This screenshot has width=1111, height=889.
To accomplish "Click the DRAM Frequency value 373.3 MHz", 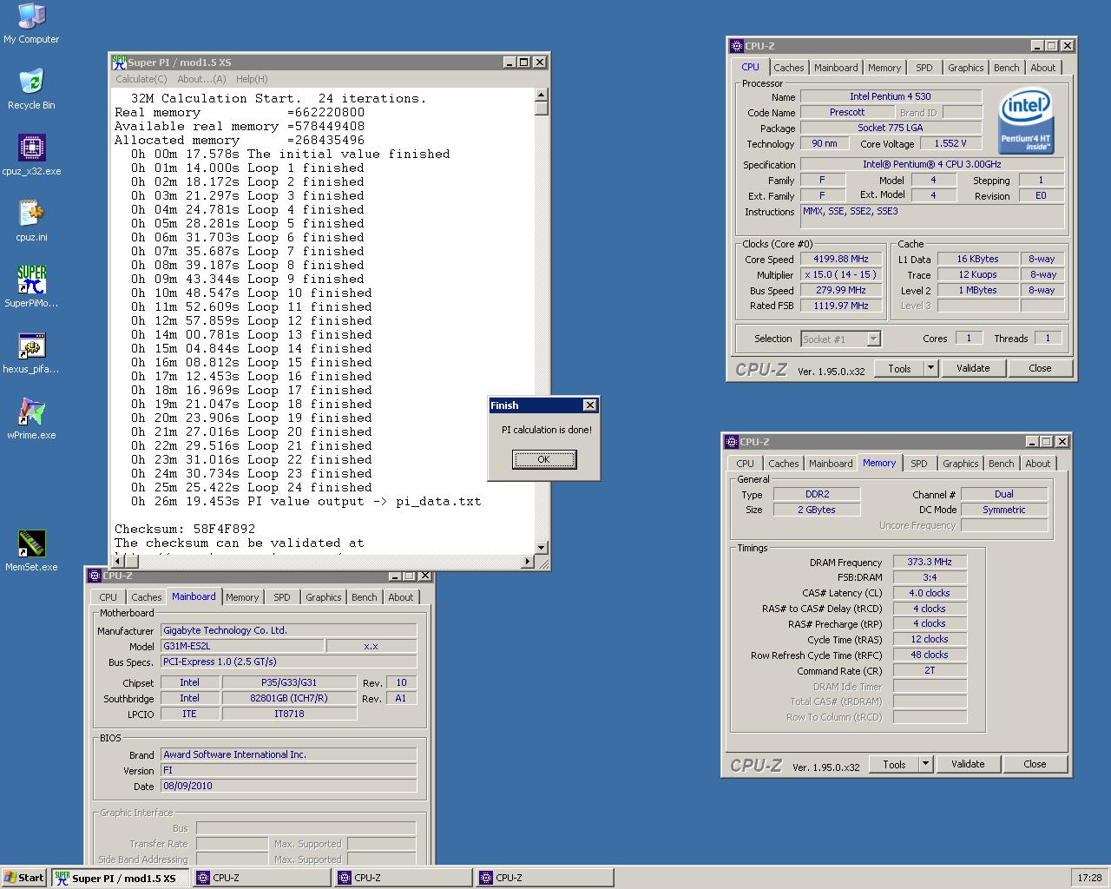I will tap(930, 562).
